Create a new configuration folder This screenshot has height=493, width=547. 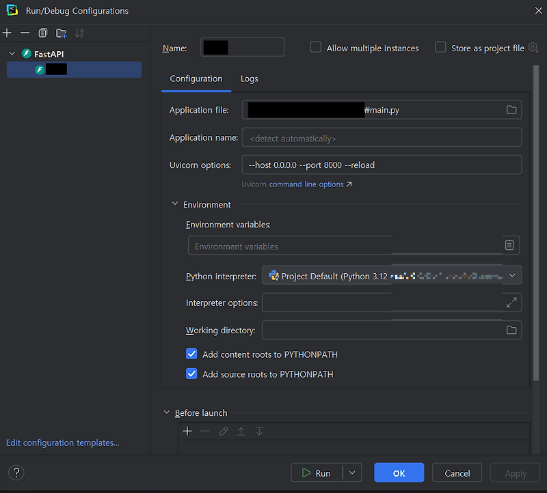(x=61, y=32)
